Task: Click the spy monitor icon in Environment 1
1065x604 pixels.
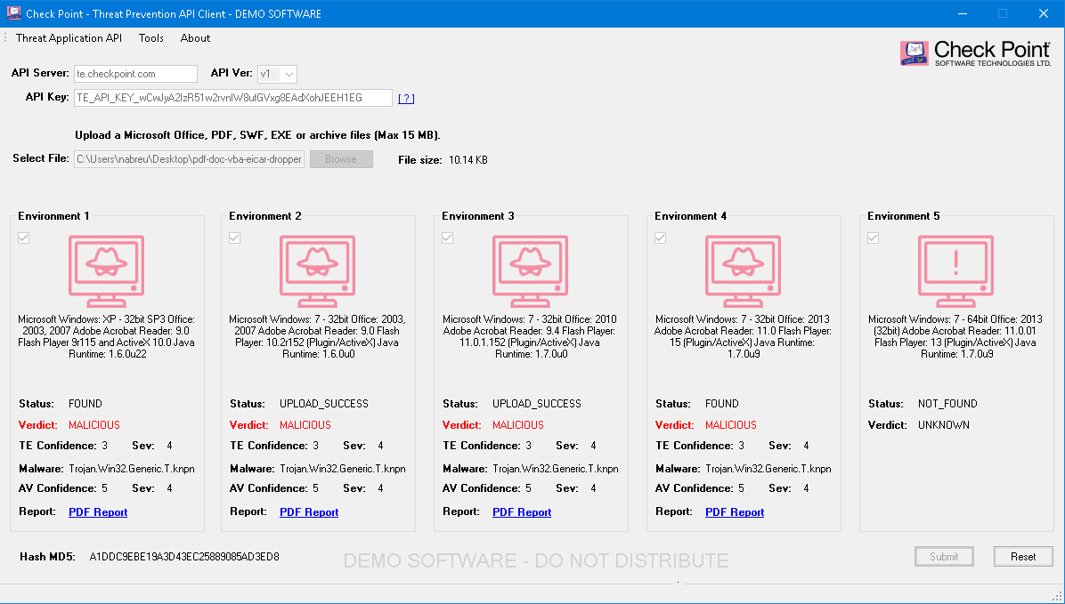Action: 106,270
